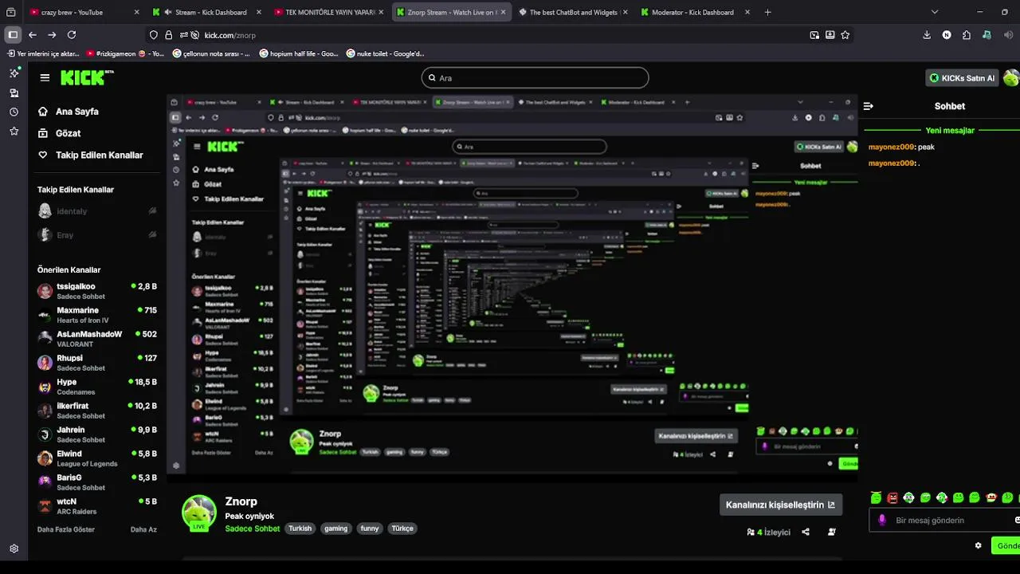The height and width of the screenshot is (574, 1020).
Task: Click the share icon below the stream
Action: coord(806,532)
